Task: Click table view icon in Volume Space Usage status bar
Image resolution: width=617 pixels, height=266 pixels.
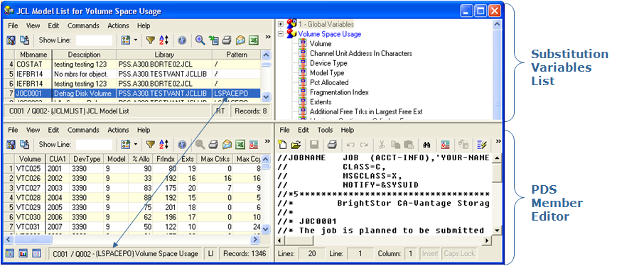Action: 10,254
